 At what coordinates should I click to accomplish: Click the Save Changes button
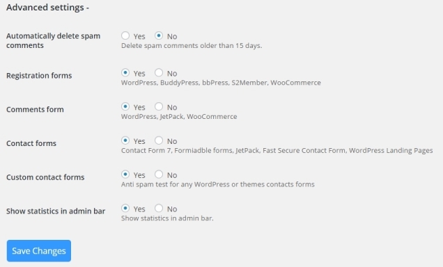pyautogui.click(x=39, y=251)
